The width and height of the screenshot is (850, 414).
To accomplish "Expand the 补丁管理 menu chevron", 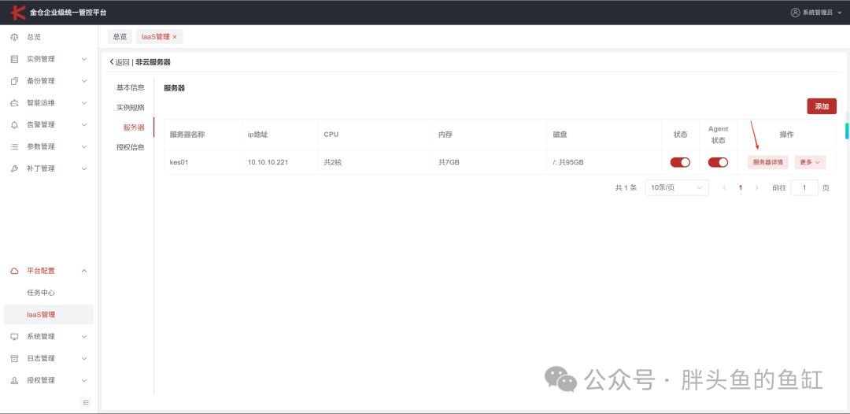I will 84,169.
